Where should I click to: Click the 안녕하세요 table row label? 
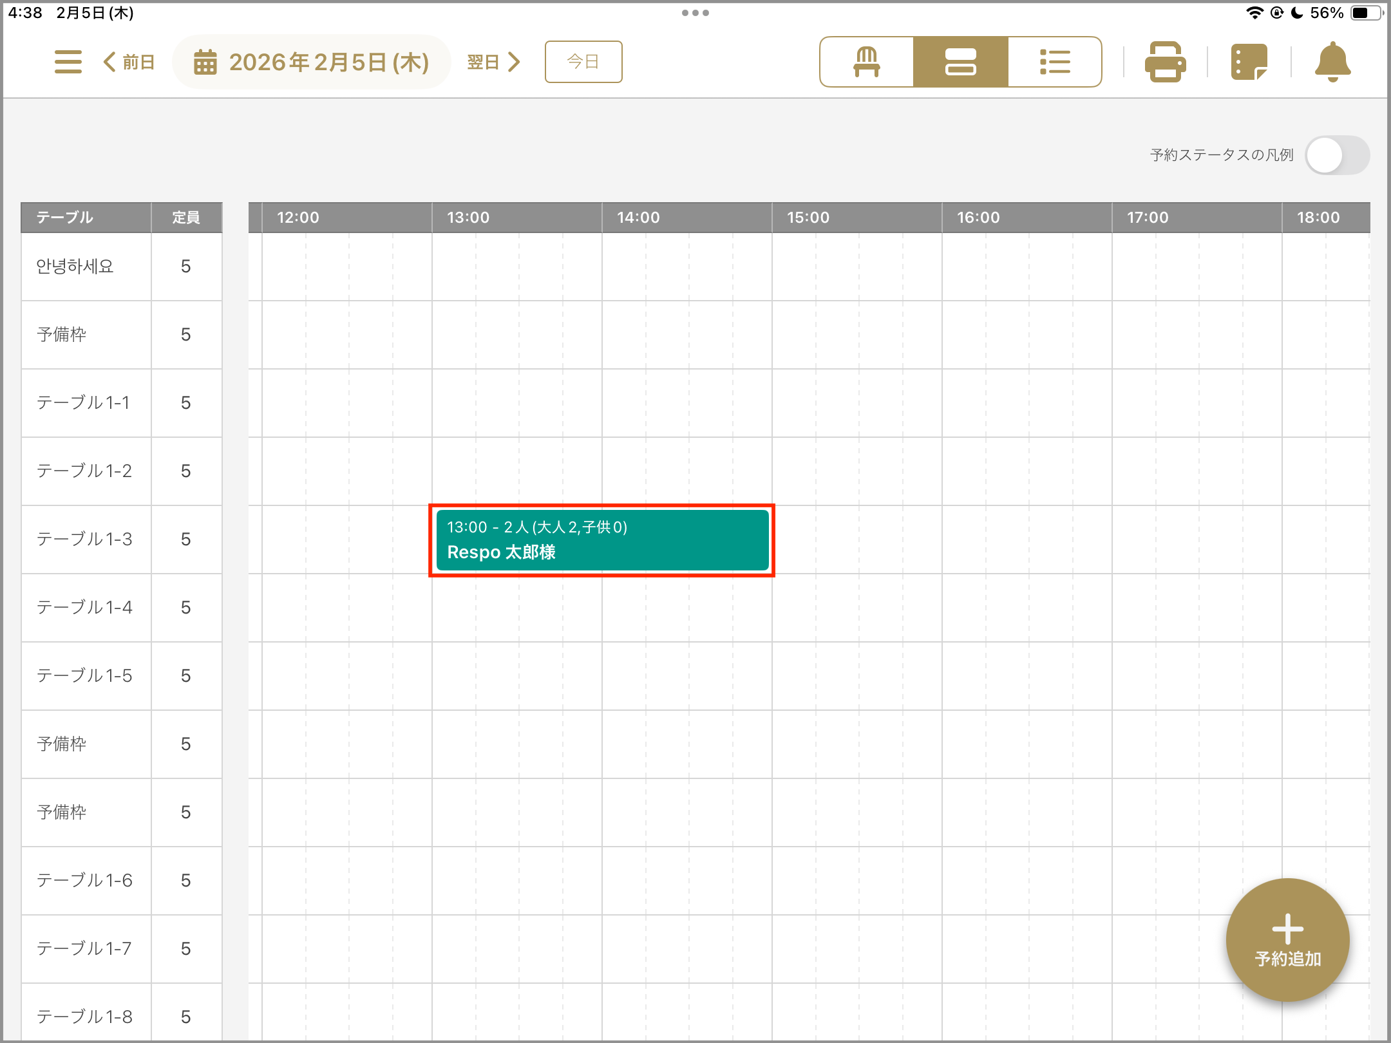click(75, 266)
